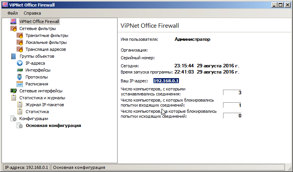Viewport: 293px width, 172px height.
Task: Click the Статистика notepad icon
Action: pos(20,112)
